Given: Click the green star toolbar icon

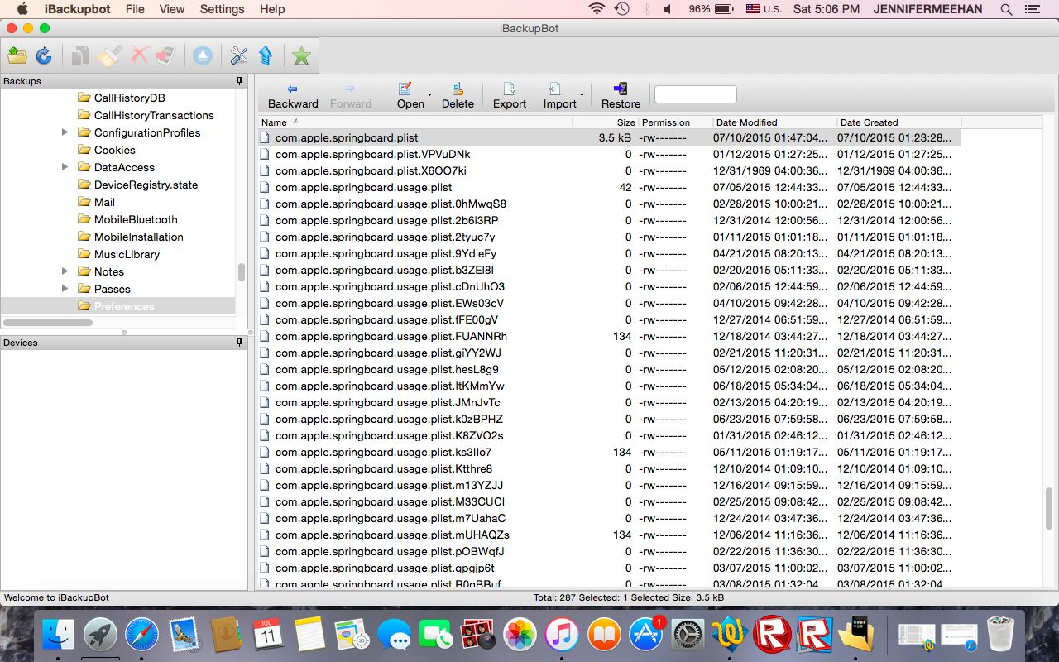Looking at the screenshot, I should (x=301, y=55).
